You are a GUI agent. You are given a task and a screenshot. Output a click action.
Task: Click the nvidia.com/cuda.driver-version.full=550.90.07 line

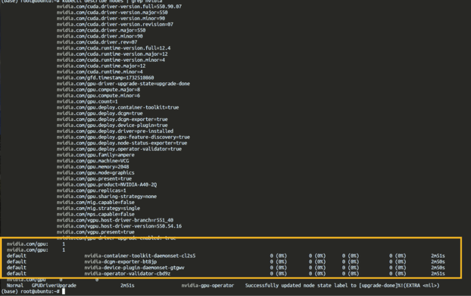pos(119,7)
